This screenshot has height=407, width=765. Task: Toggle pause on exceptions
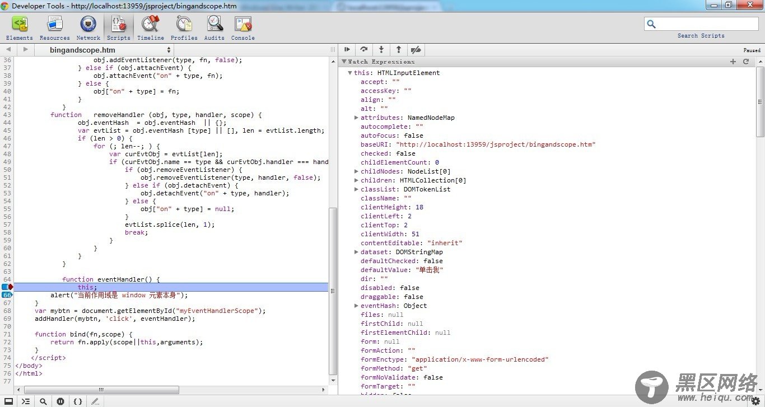tap(60, 401)
